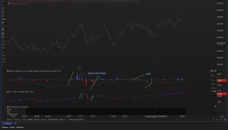Select the horizontal levels drawing tool
Screen dimensions: 228x130
point(3,8)
